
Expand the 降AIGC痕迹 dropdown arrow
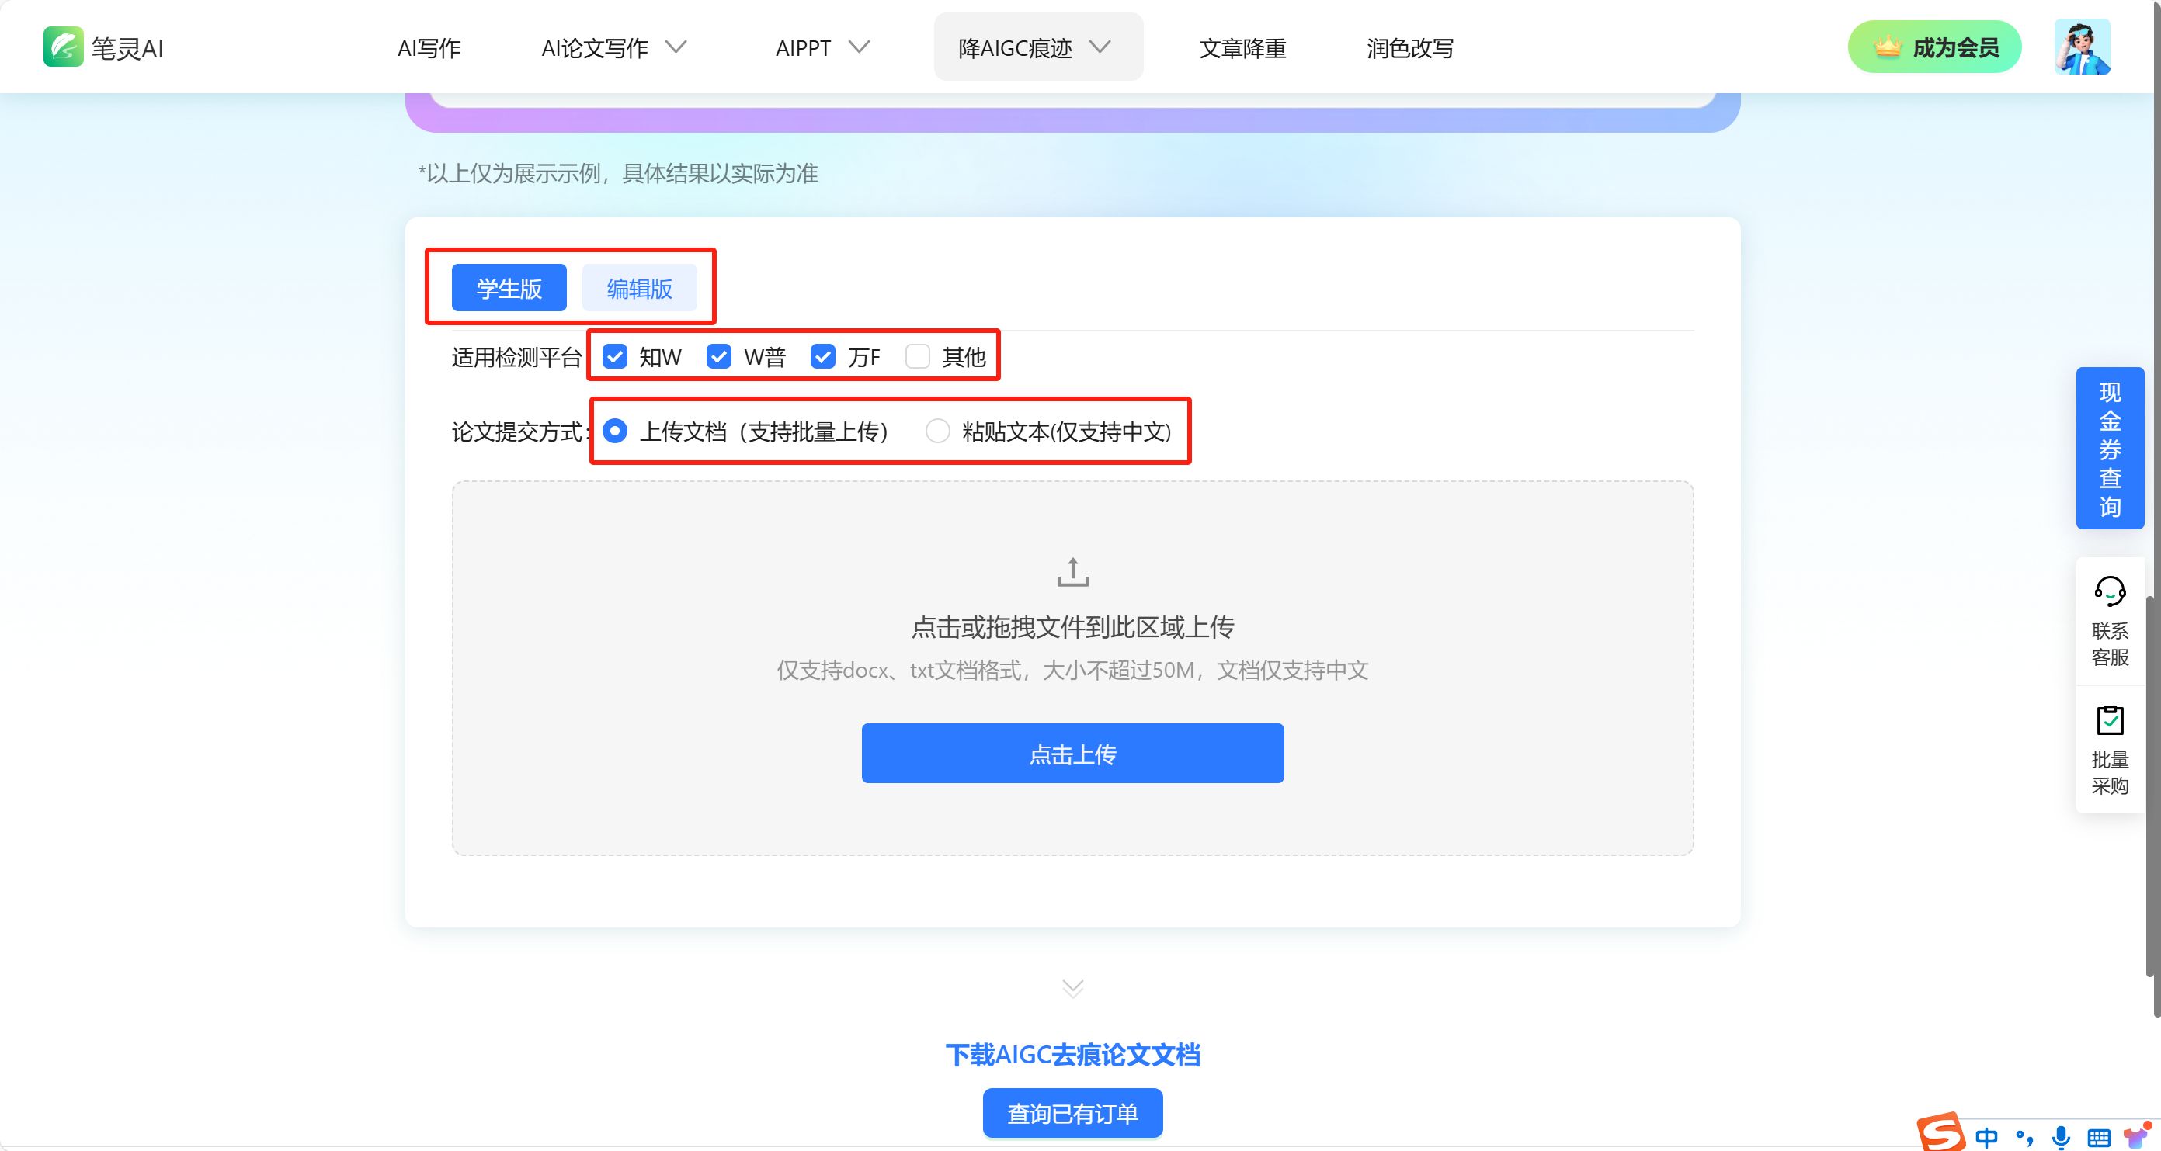(x=1100, y=47)
